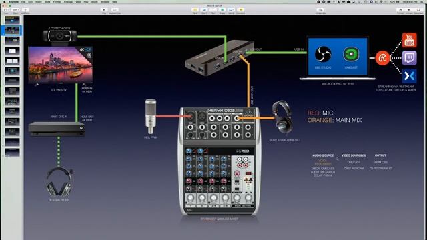The width and height of the screenshot is (427, 240).
Task: Select the blue Mixer logo on the slide
Action: pos(409,75)
